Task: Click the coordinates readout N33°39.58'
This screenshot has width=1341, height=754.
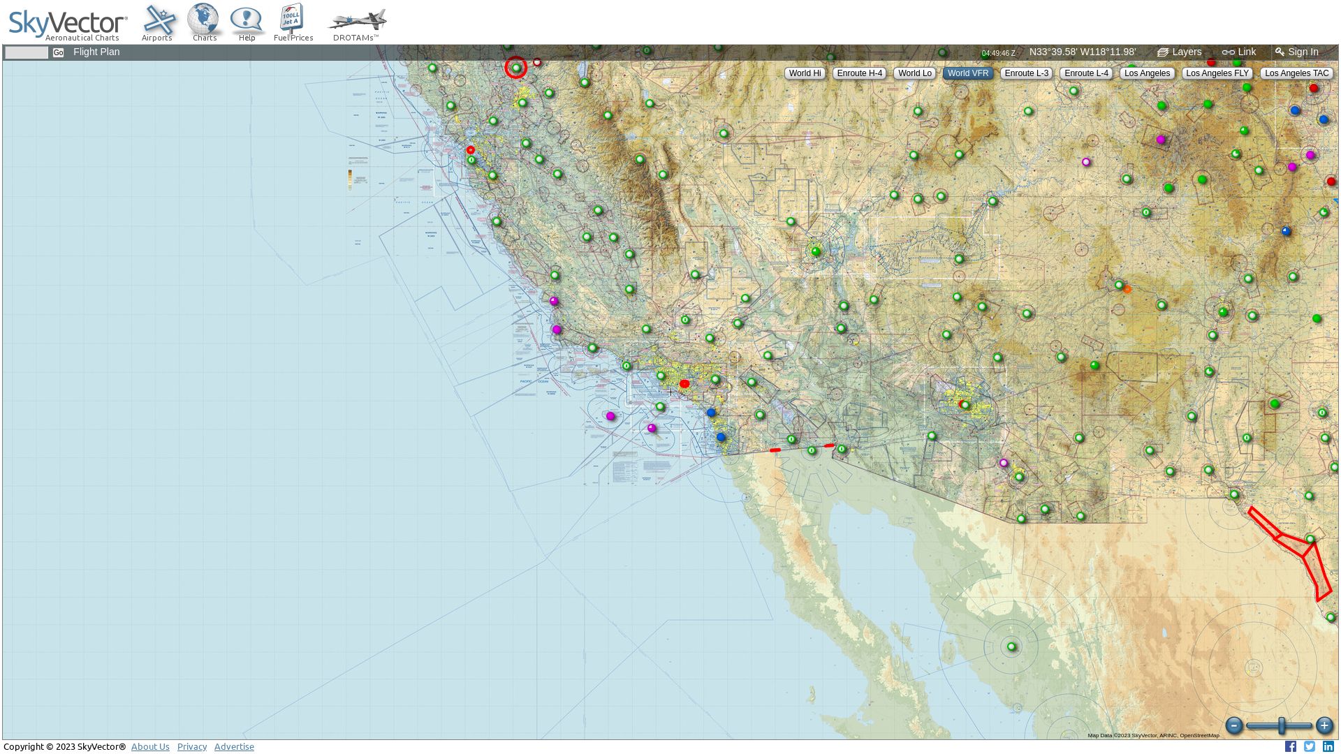Action: (1083, 52)
